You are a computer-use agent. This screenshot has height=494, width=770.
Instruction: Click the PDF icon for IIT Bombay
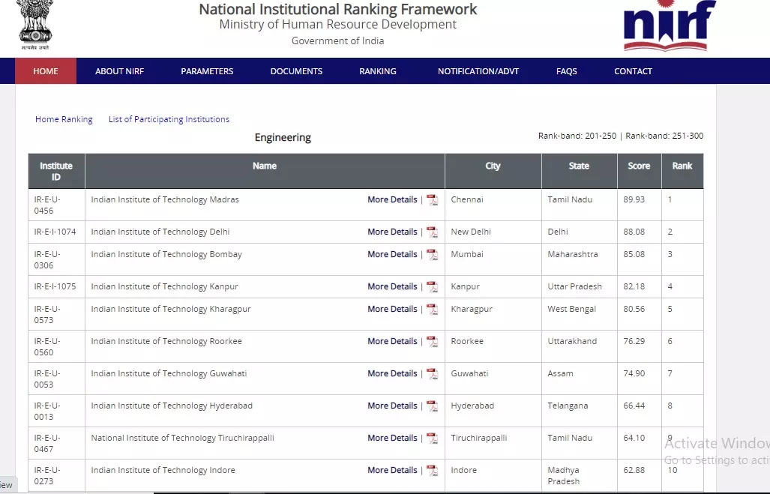[x=433, y=255]
